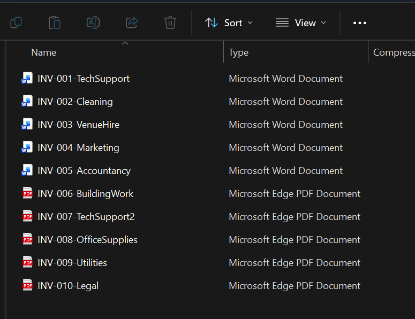The image size is (415, 319).
Task: Click the Type cell of INV-001-TechSupport
Action: [285, 79]
